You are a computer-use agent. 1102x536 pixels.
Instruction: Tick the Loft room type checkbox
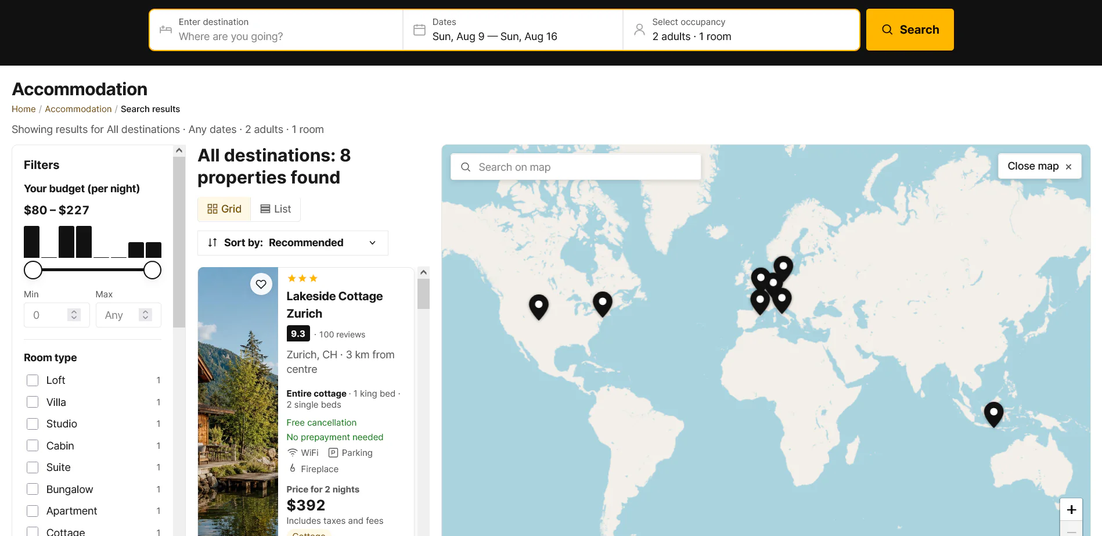pyautogui.click(x=33, y=380)
